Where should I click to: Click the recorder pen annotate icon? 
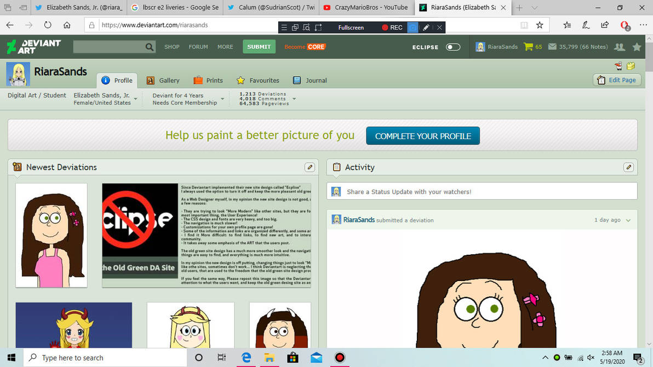426,27
